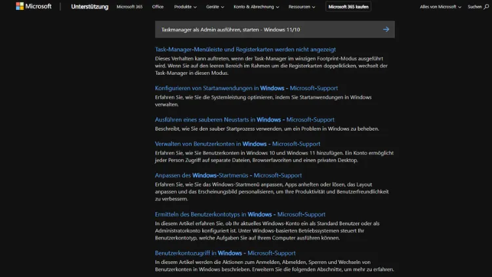The width and height of the screenshot is (492, 277).
Task: Go to Microsoft 365 nav item
Action: (129, 7)
